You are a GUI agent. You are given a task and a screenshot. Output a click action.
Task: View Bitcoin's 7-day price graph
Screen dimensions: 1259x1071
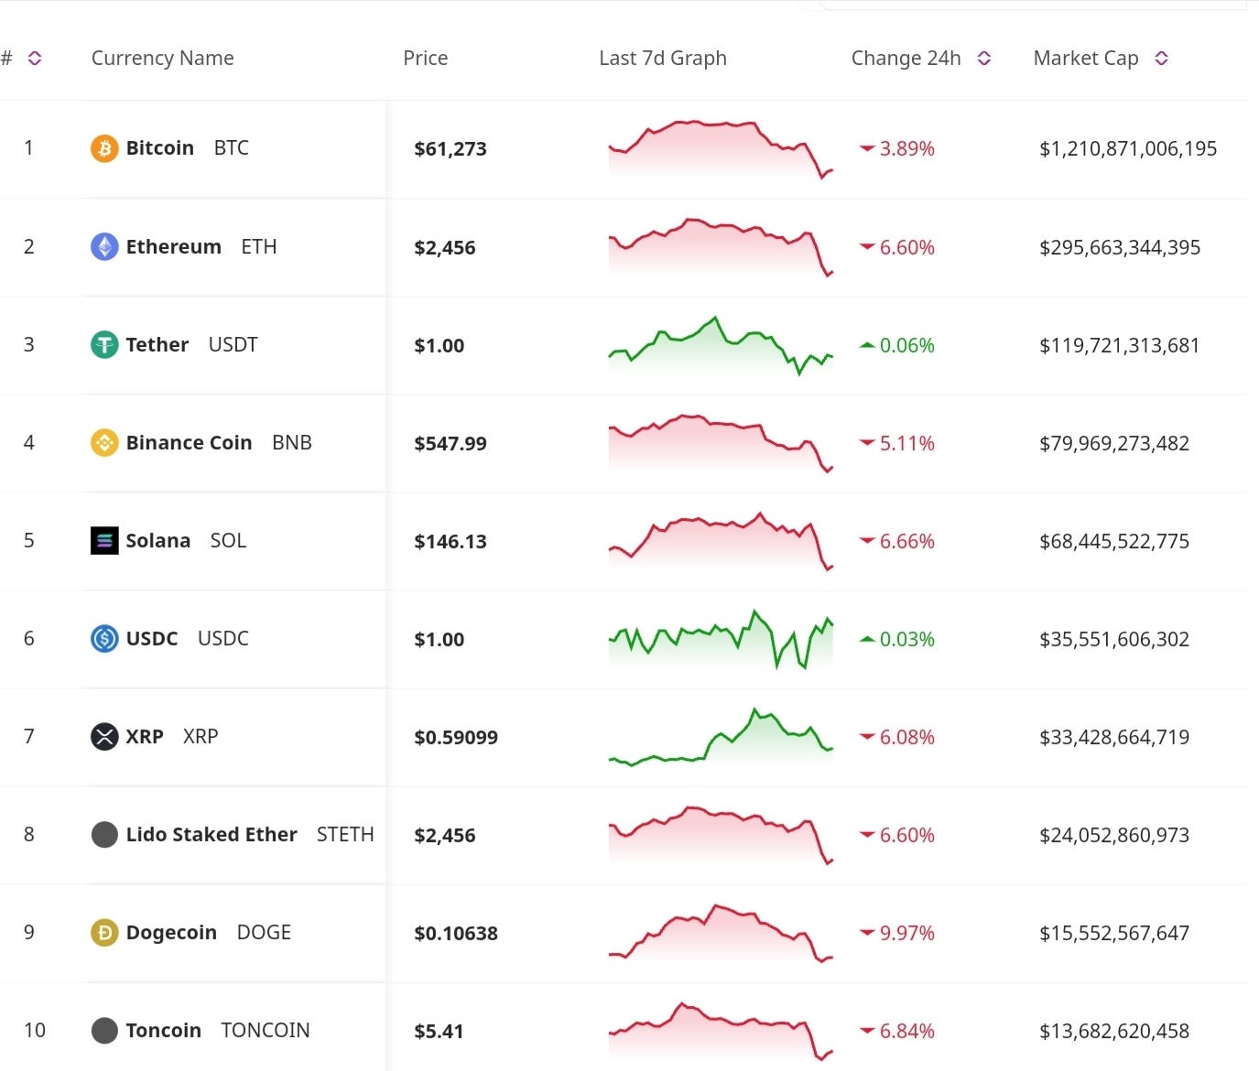(x=721, y=148)
